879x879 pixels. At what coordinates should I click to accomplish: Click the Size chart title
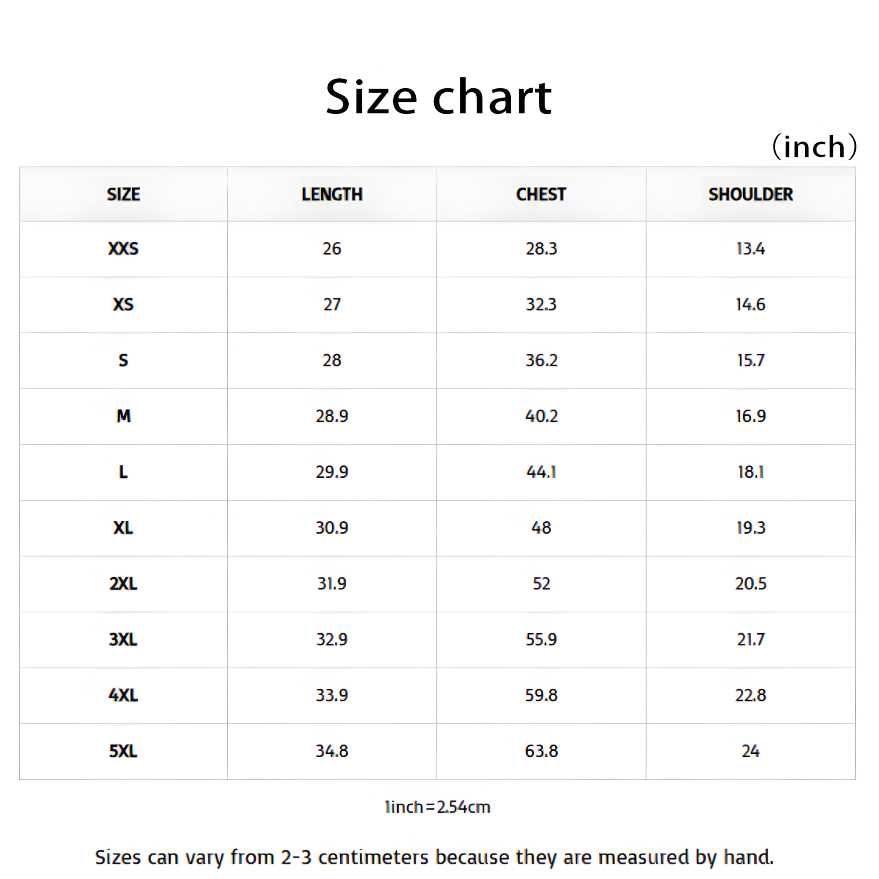pos(439,97)
